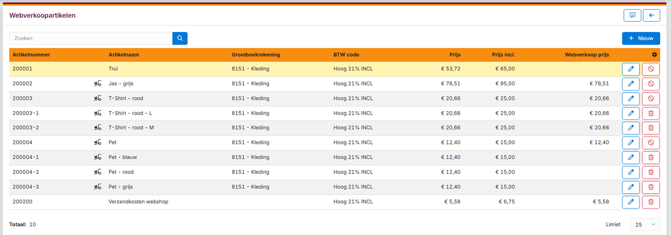This screenshot has height=235, width=671.
Task: Block article 200003 T-Shirt - rood
Action: point(651,99)
